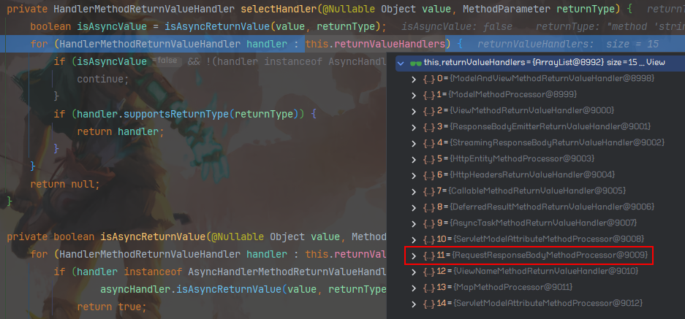This screenshot has height=319, width=685.
Task: Collapse the this.returnValueHandlers root node
Action: point(401,63)
